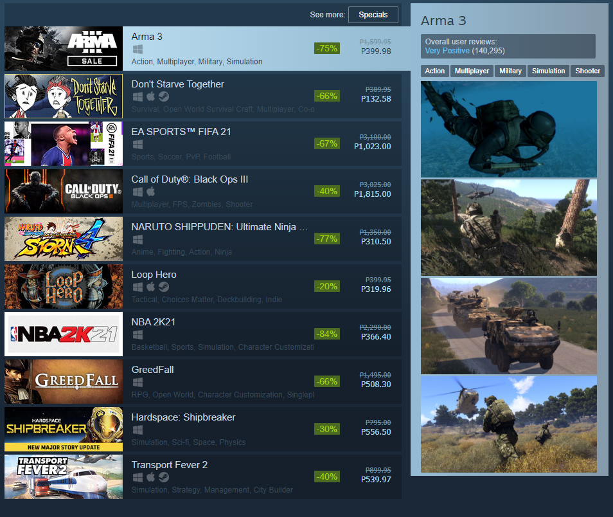This screenshot has height=517, width=613.
Task: View the soldiers running toward helicopter screenshot
Action: pos(509,424)
